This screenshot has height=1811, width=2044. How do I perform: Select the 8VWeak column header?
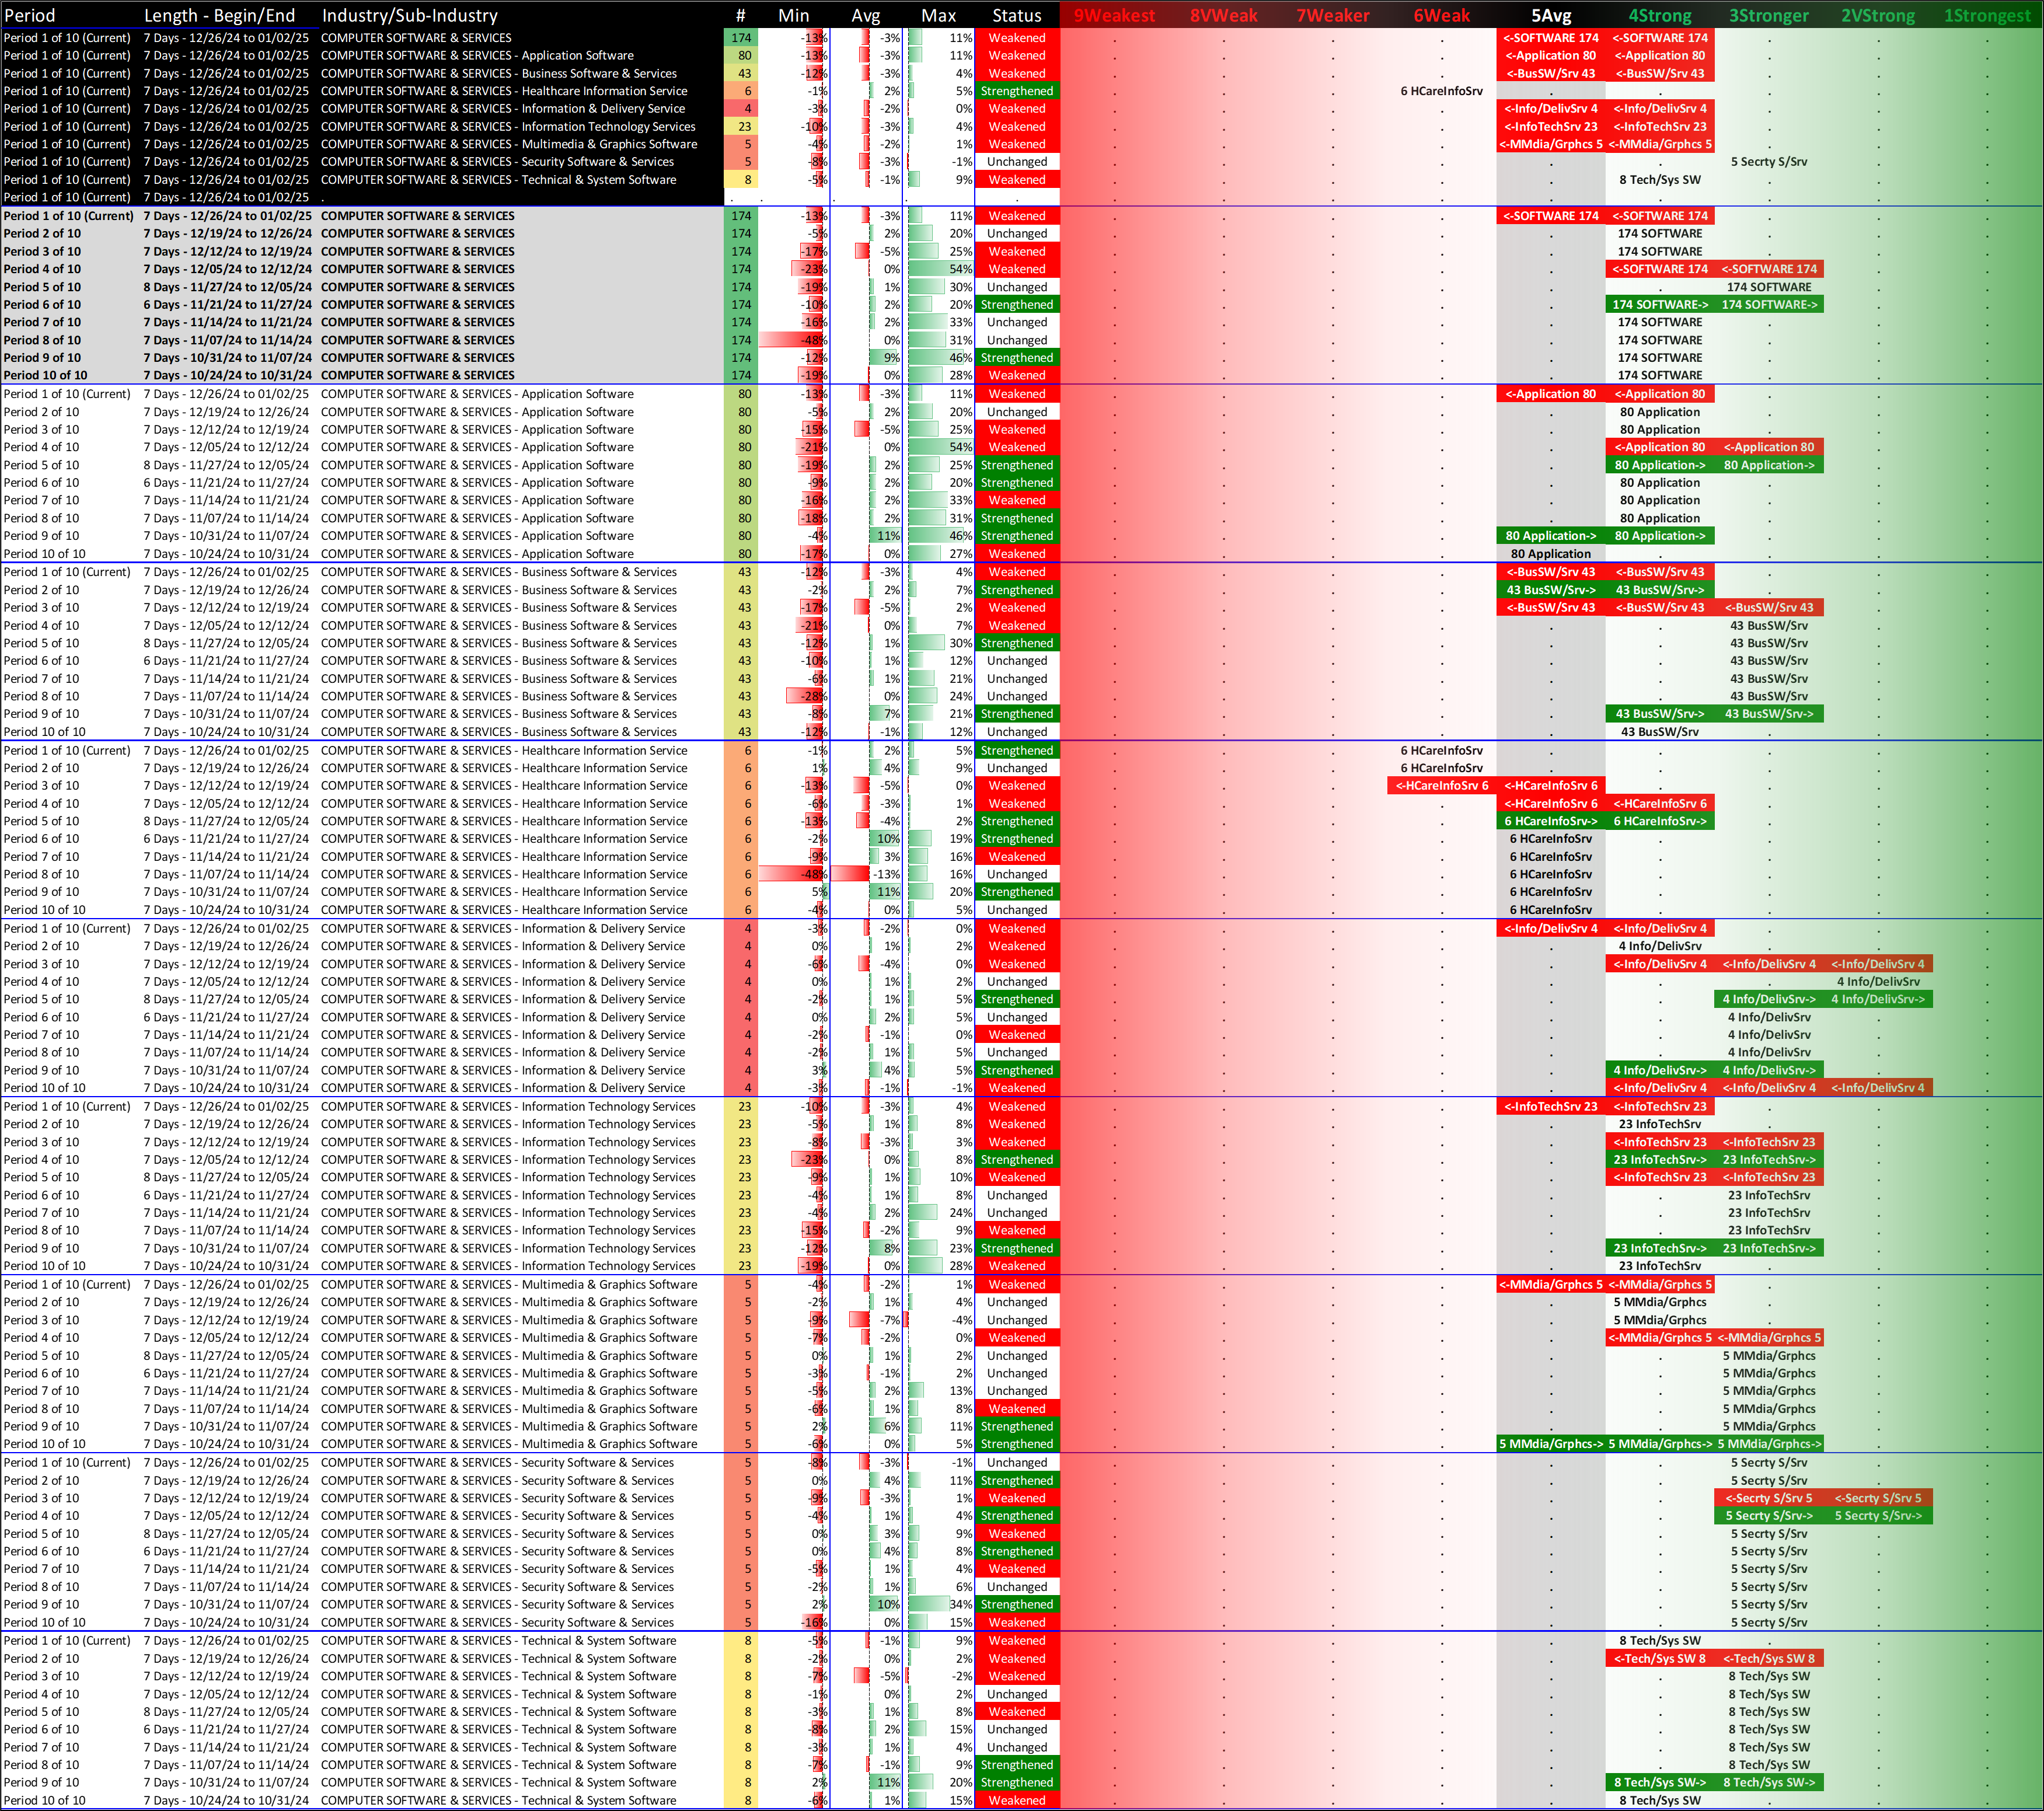pos(1223,15)
